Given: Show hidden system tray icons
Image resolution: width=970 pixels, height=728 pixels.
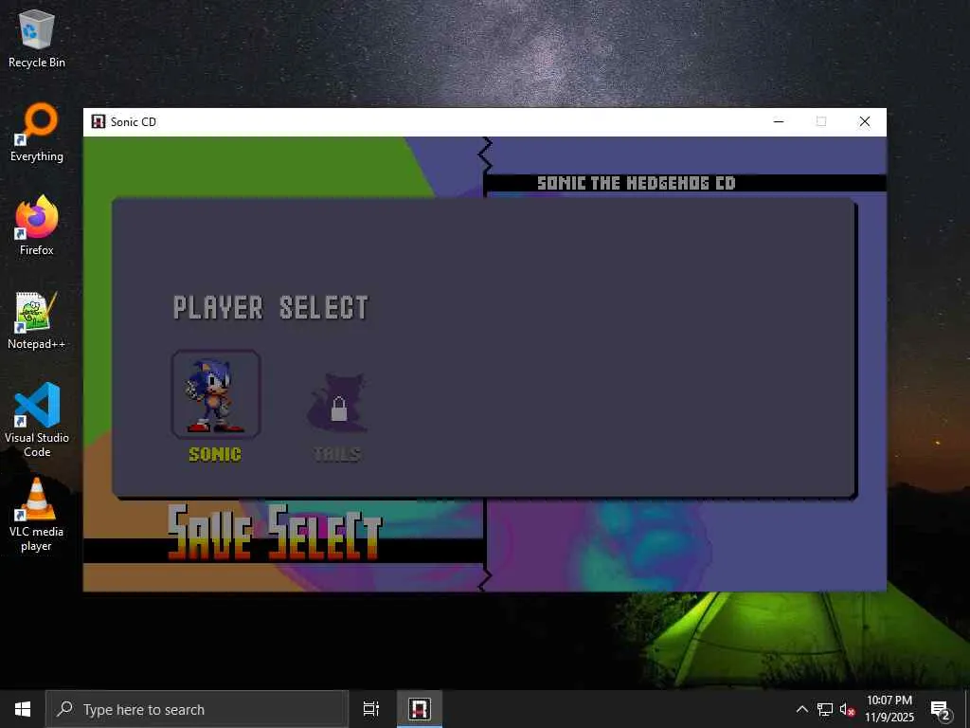Looking at the screenshot, I should (801, 709).
